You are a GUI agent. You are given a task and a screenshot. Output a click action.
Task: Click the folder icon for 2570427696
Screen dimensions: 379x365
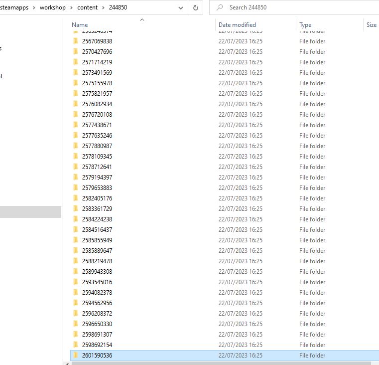click(76, 51)
